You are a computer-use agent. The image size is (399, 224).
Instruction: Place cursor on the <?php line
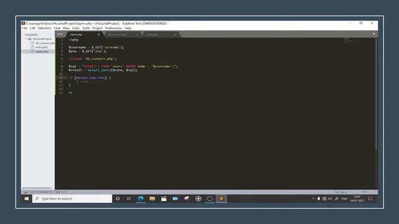click(x=74, y=40)
